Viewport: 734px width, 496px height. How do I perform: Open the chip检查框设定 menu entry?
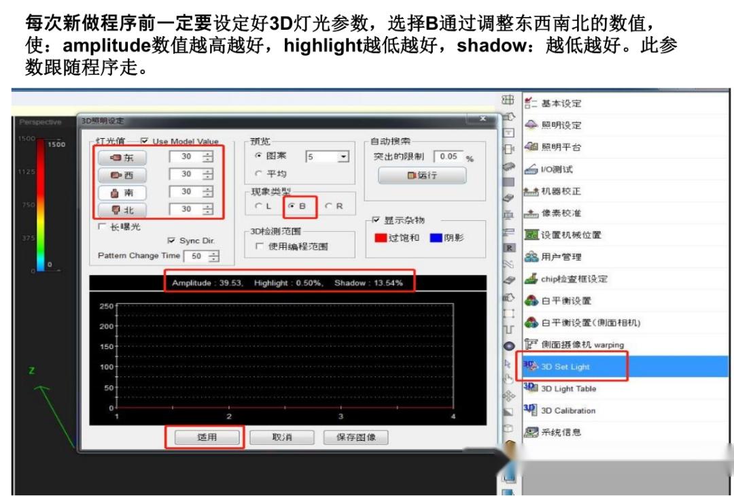click(x=626, y=279)
